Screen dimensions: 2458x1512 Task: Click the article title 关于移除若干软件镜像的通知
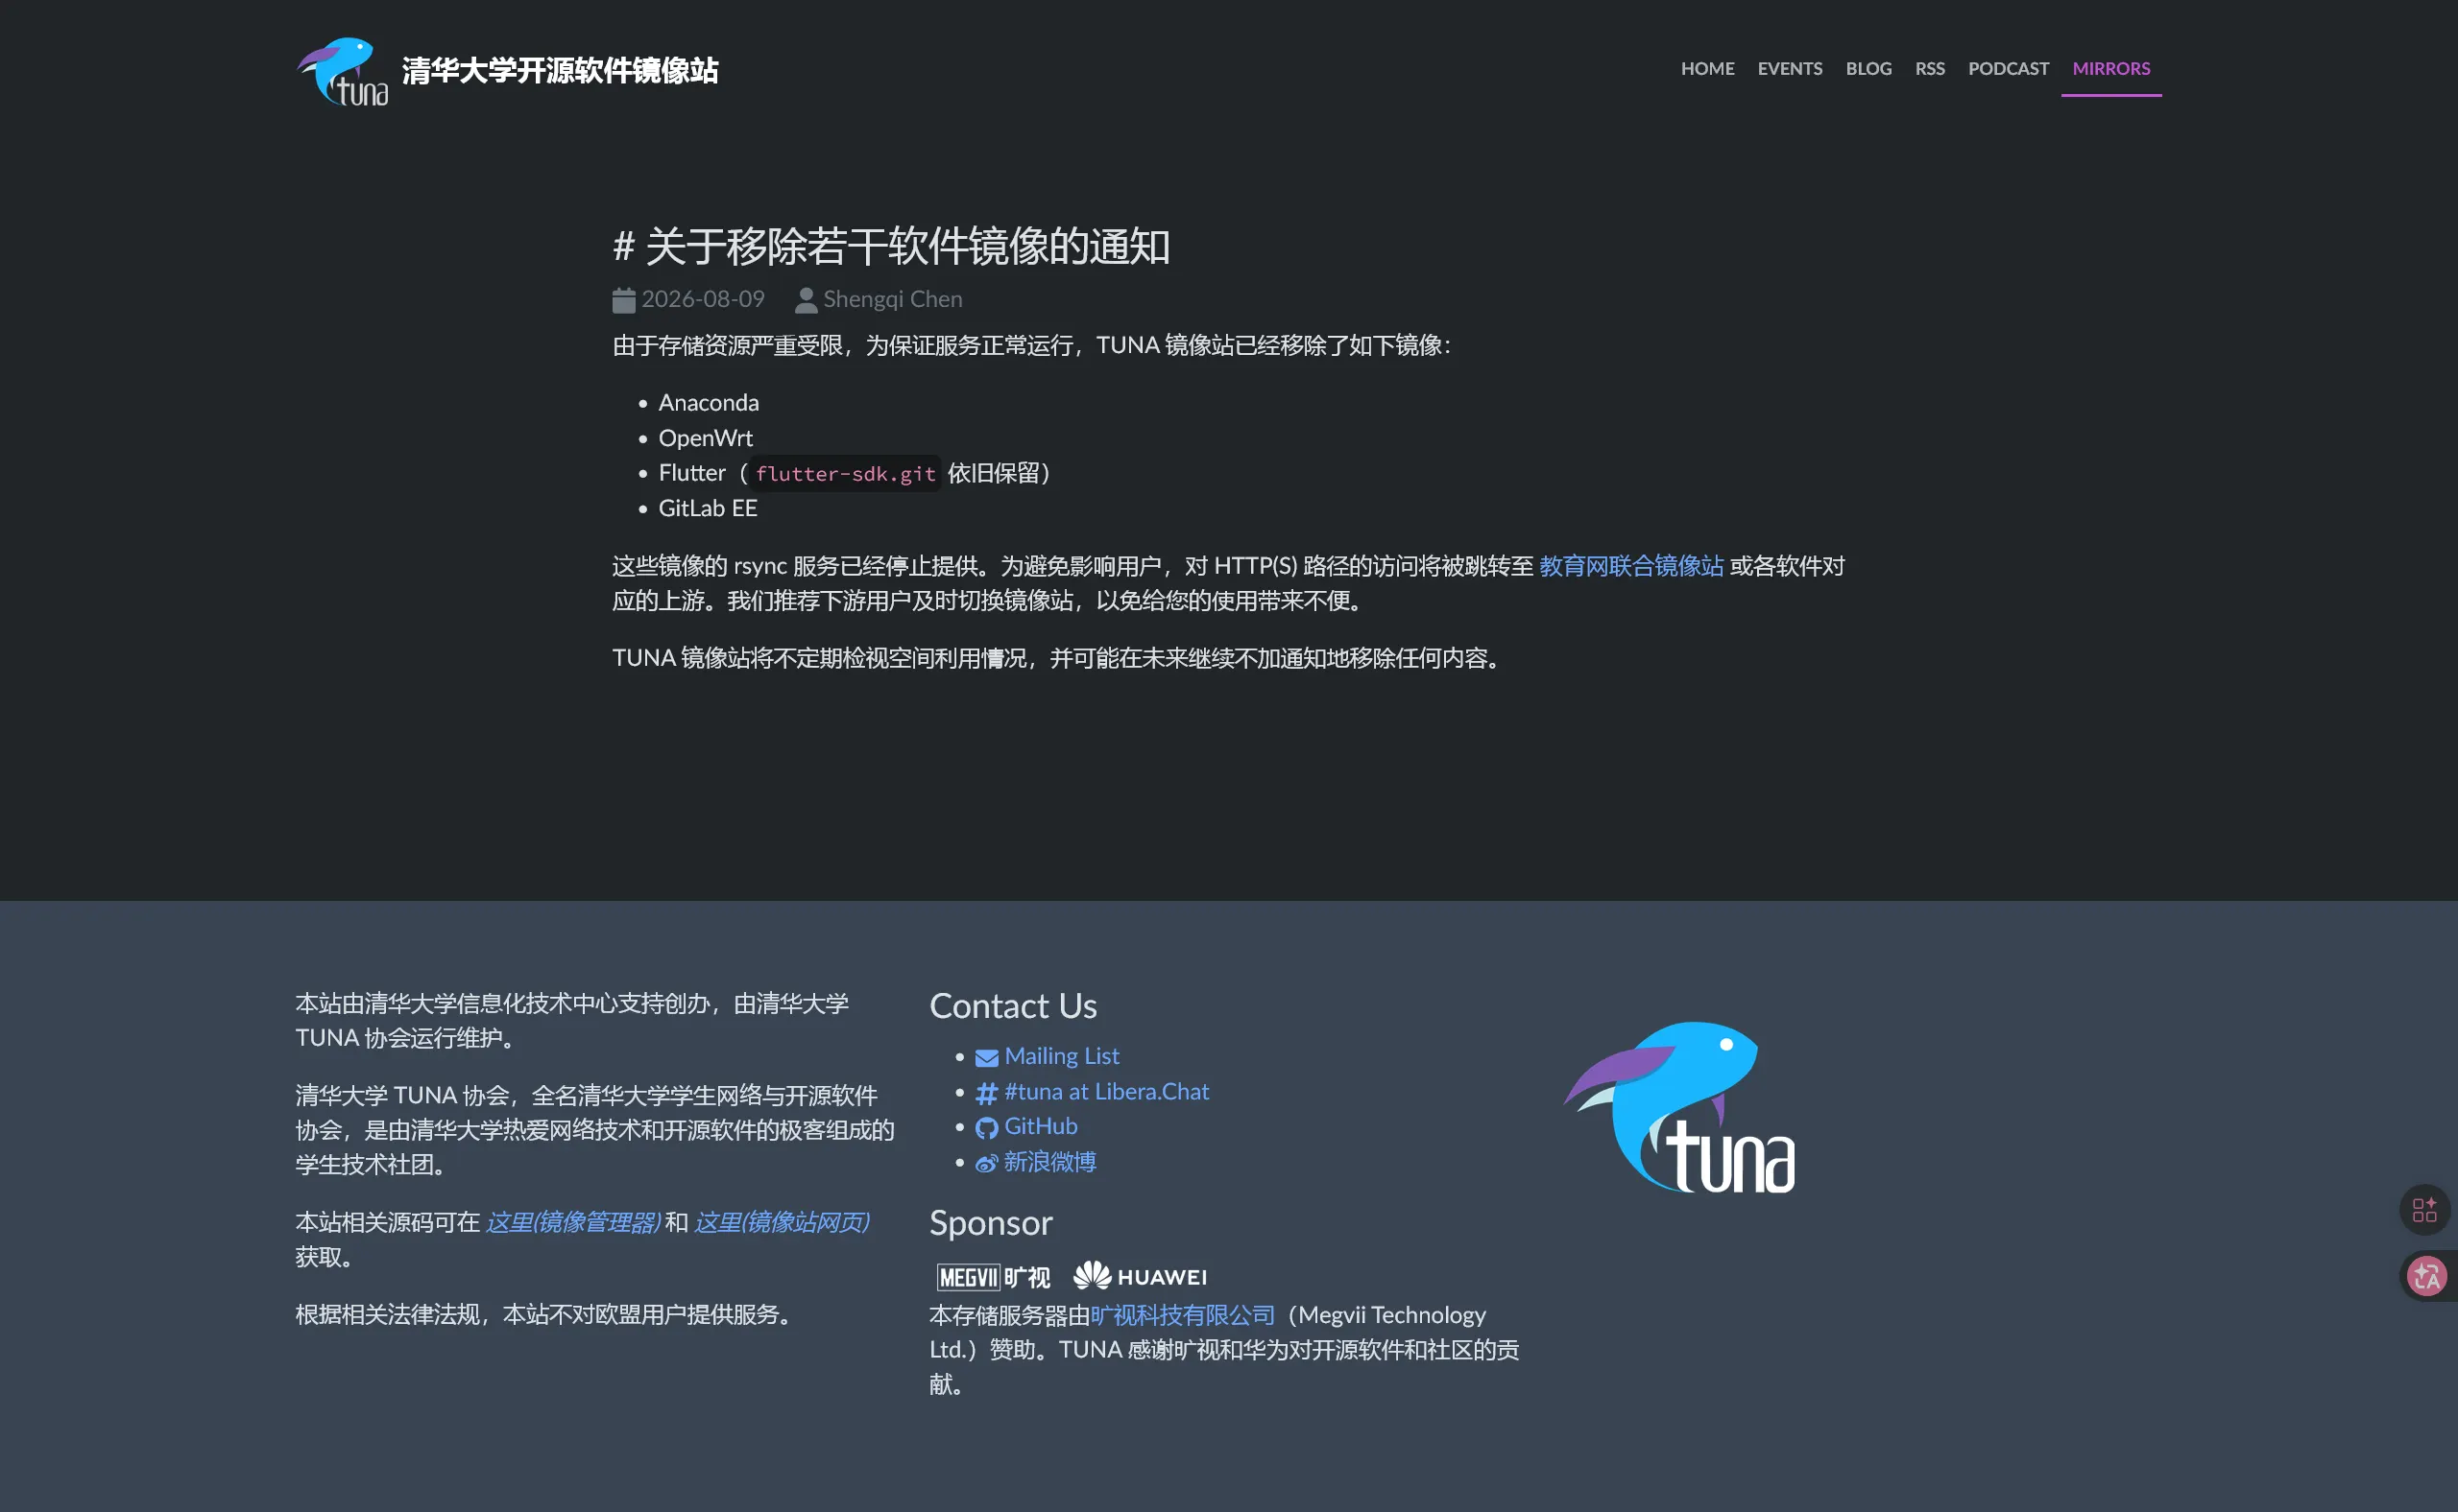[906, 246]
